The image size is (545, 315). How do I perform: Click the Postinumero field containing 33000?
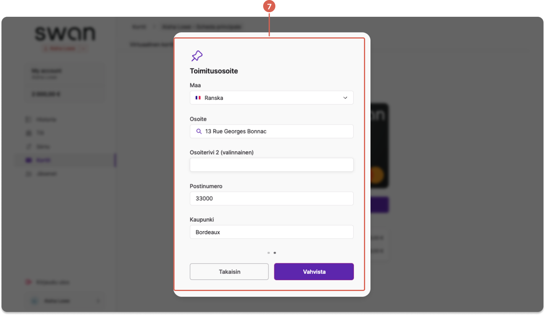point(272,198)
